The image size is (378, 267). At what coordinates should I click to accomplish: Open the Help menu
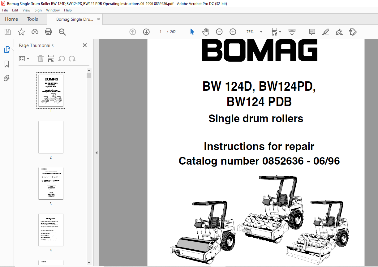coord(68,10)
